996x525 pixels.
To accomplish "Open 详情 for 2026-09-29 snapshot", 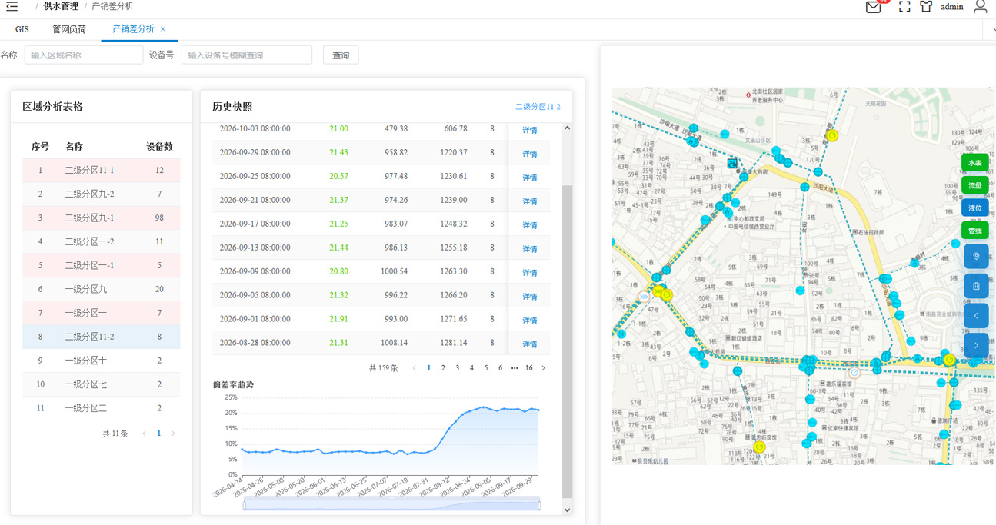I will tap(530, 154).
